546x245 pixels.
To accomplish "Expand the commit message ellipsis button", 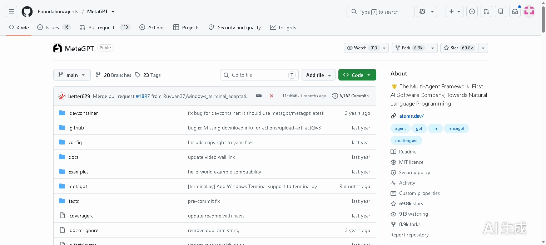I will pyautogui.click(x=259, y=96).
